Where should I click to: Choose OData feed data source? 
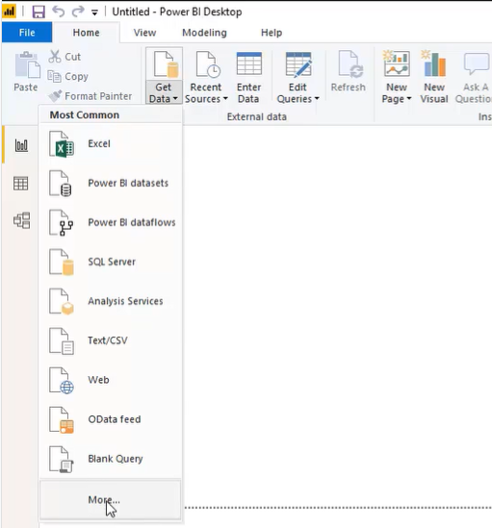(x=111, y=419)
